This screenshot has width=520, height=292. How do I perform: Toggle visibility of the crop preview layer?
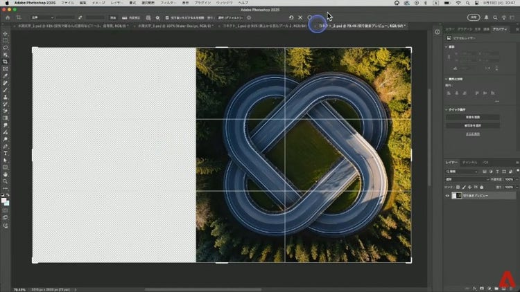pyautogui.click(x=447, y=196)
